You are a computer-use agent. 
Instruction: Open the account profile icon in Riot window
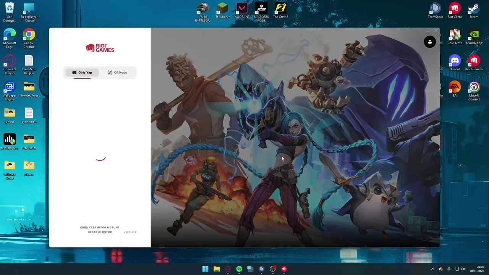click(x=430, y=42)
